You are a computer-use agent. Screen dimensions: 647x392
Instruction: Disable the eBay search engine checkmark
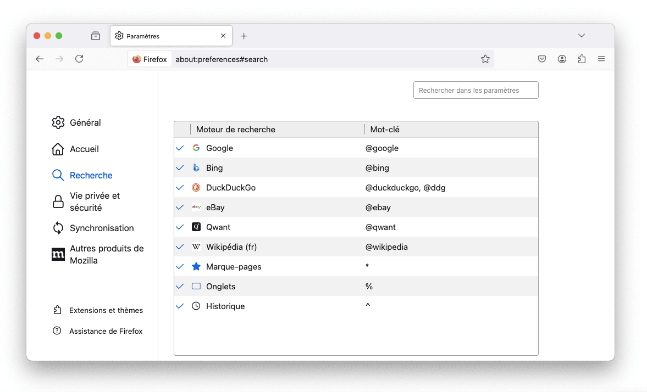tap(180, 208)
